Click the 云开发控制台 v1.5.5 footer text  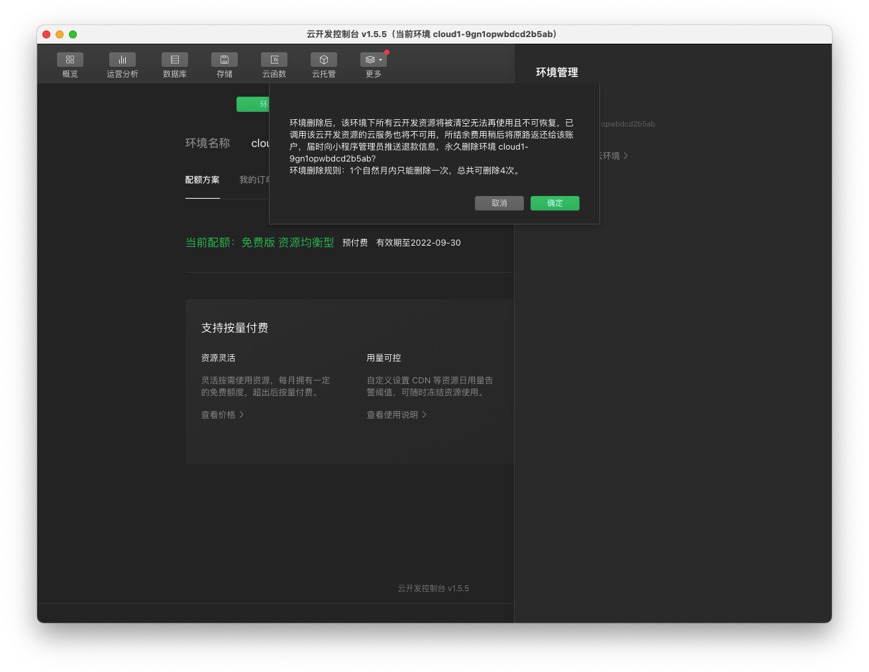(433, 588)
